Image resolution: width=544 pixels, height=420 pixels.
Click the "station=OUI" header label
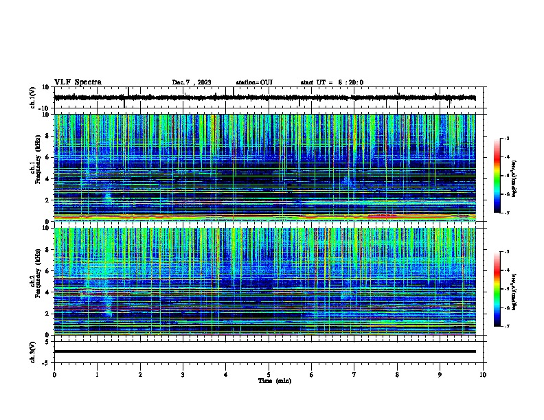[254, 82]
